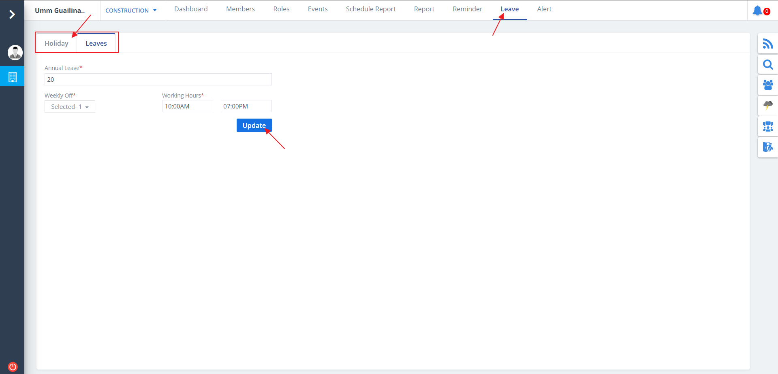
Task: Open the search magnifier icon
Action: 767,64
